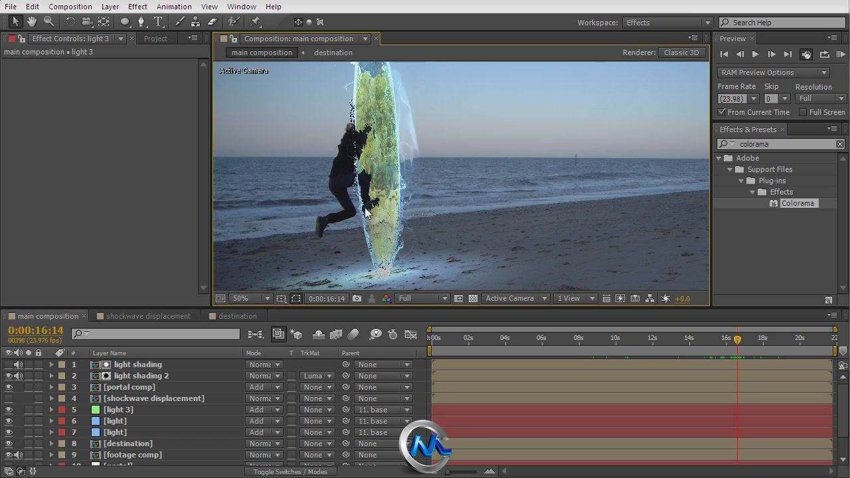Click the Classic 3D renderer button
The image size is (850, 478).
[681, 52]
